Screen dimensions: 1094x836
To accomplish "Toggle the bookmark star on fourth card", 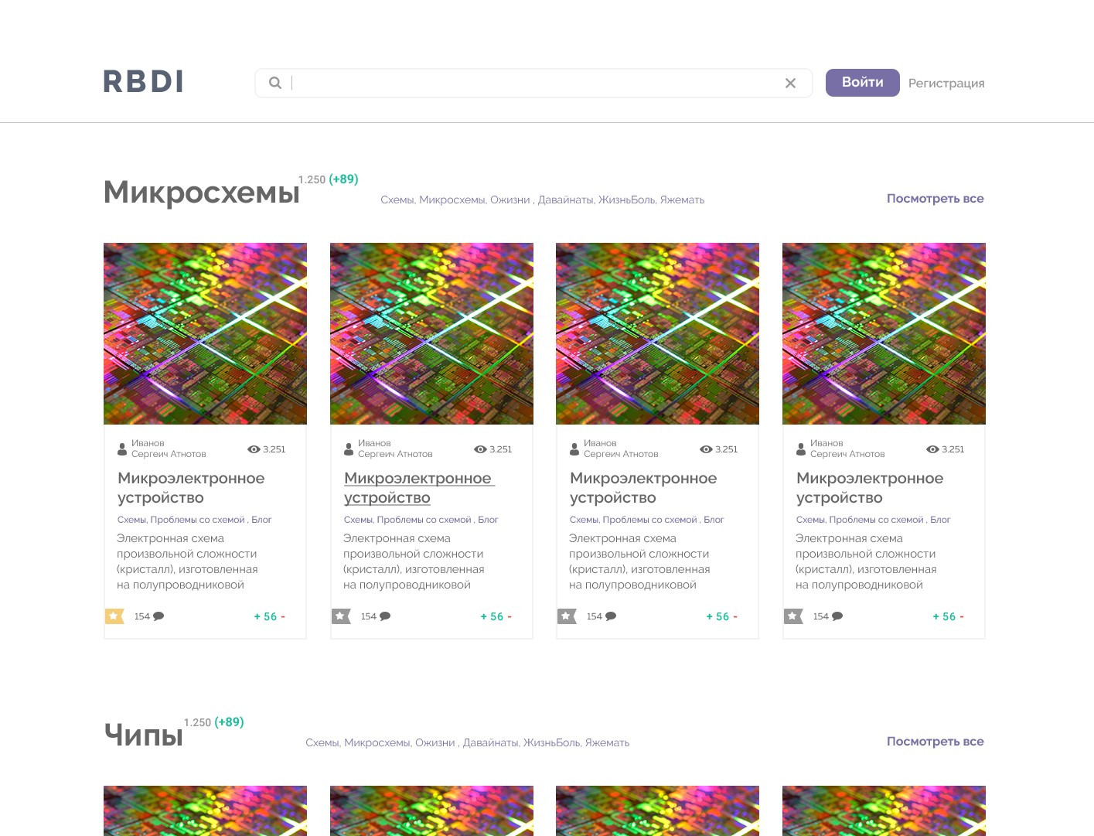I will (x=792, y=616).
